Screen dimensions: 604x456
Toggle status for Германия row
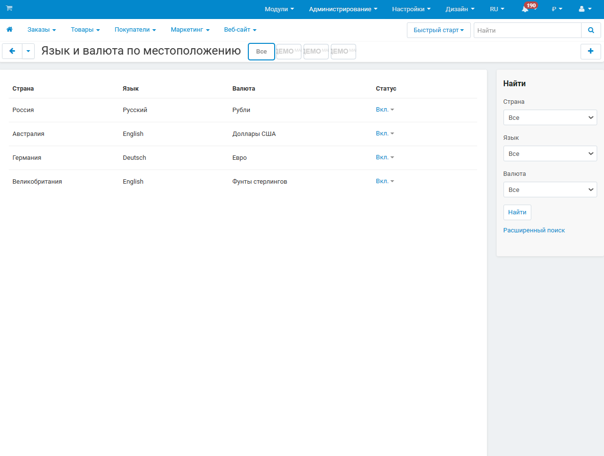[x=384, y=157]
